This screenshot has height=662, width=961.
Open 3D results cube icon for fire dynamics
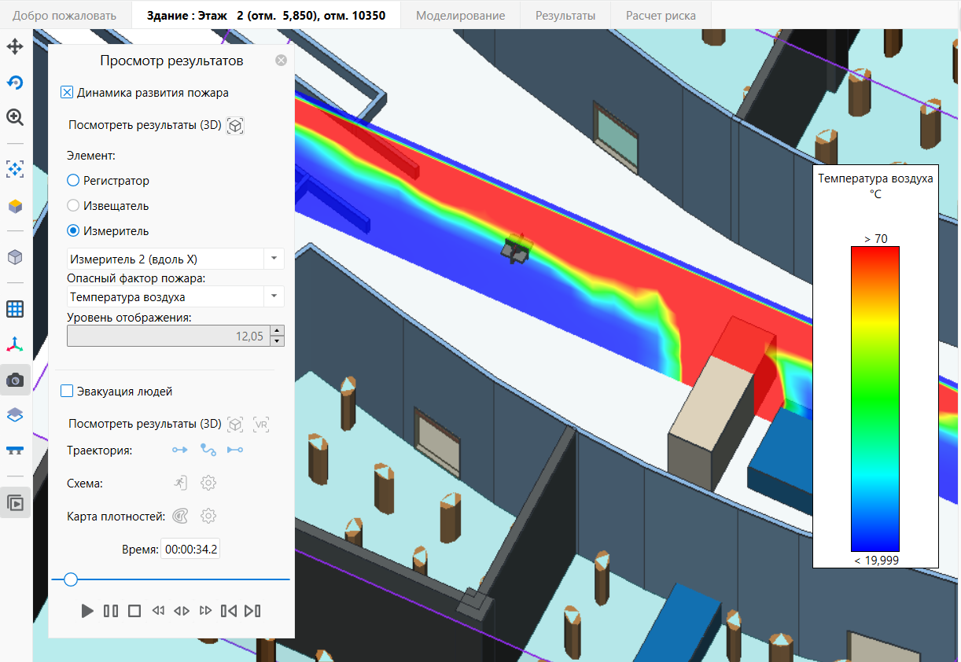(x=235, y=125)
